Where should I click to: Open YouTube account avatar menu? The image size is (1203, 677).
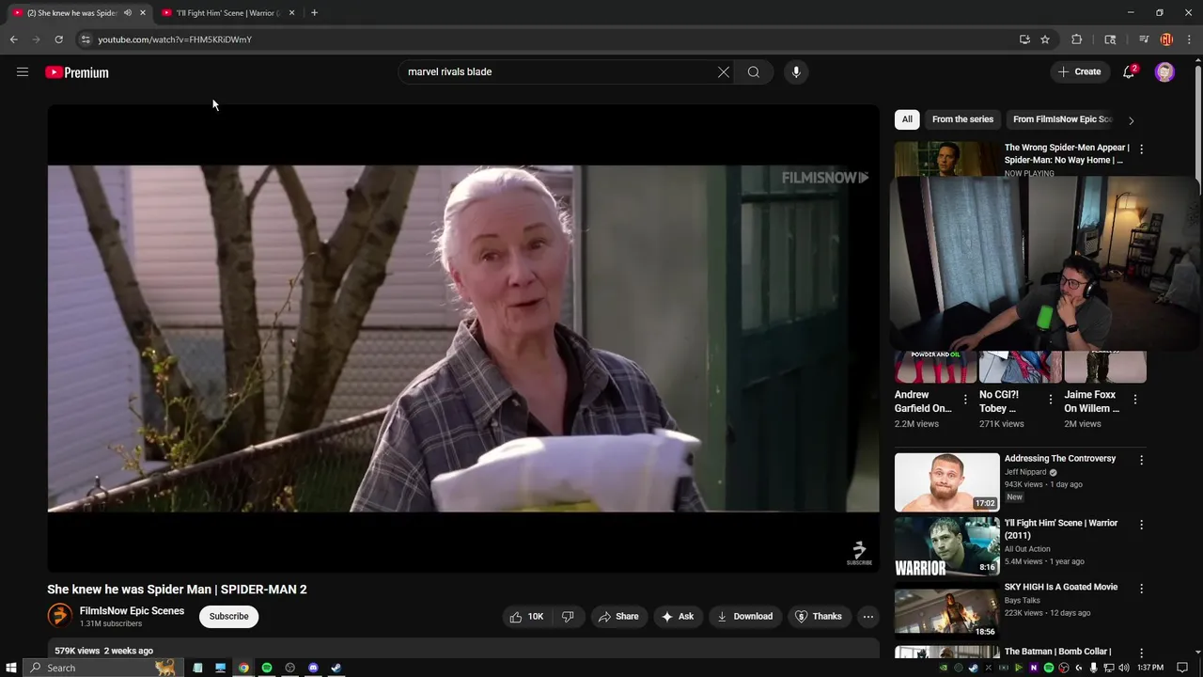(x=1164, y=72)
